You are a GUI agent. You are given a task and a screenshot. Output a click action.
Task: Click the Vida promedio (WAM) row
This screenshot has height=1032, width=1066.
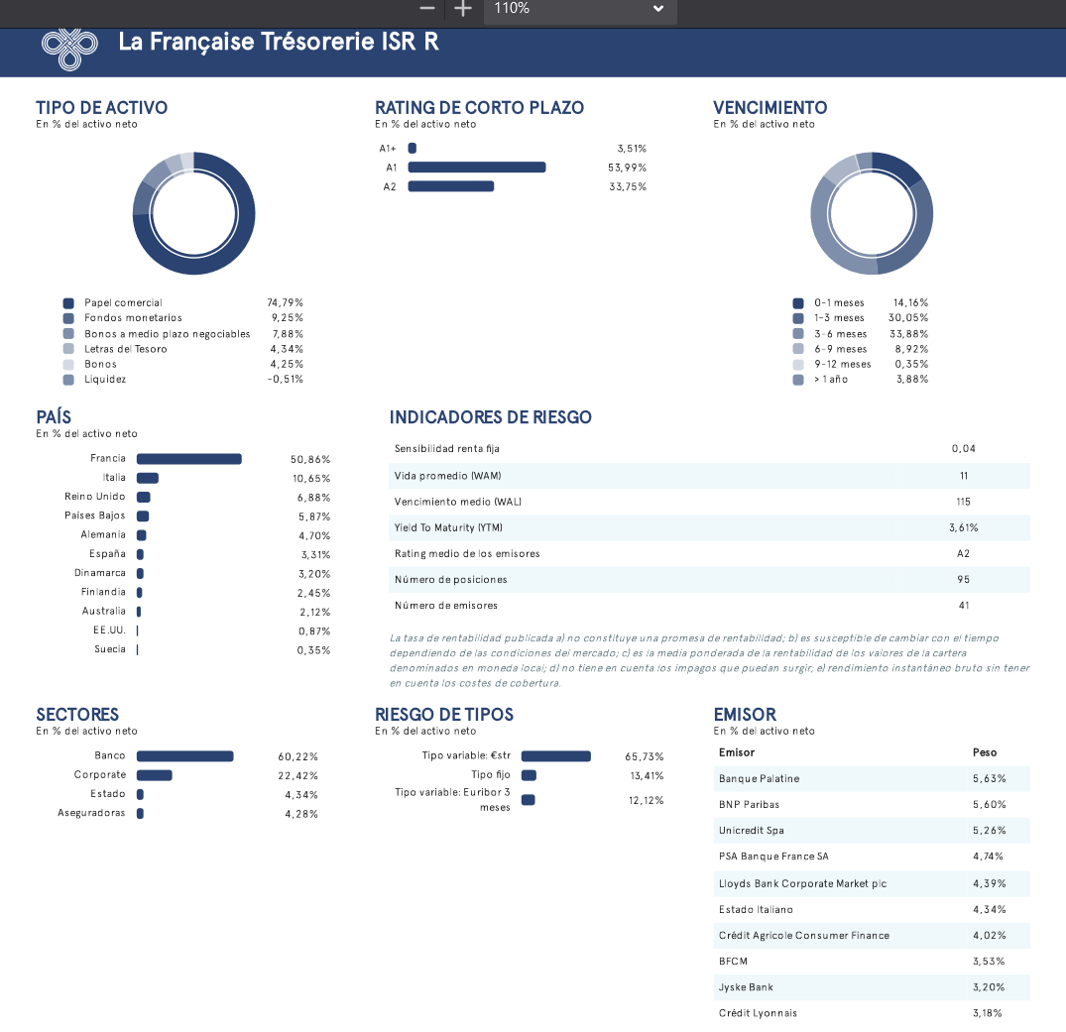click(x=710, y=476)
